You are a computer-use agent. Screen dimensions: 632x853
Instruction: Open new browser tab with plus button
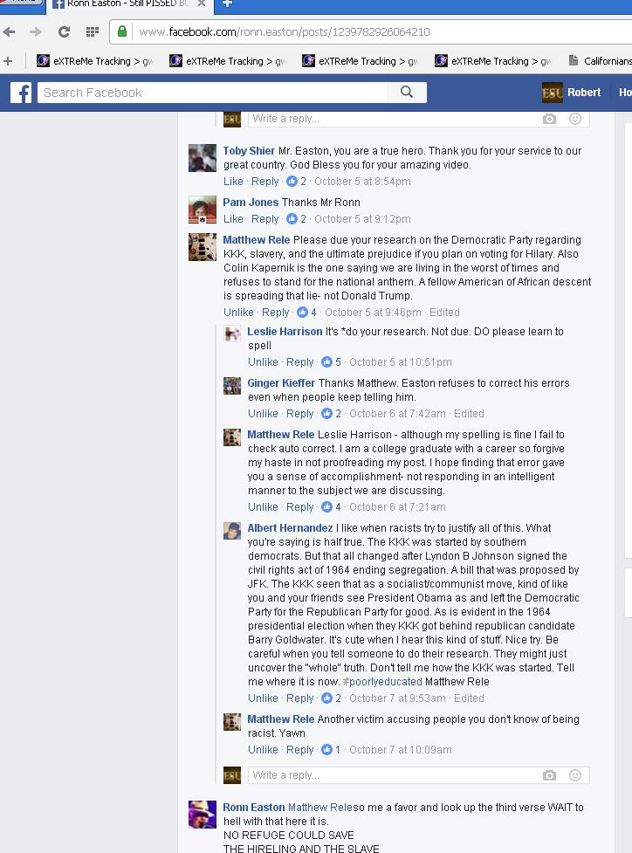(227, 4)
